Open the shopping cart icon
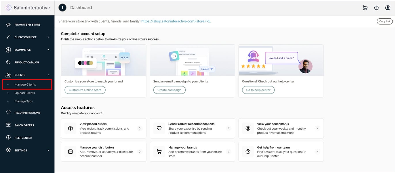This screenshot has width=396, height=173. click(x=365, y=8)
